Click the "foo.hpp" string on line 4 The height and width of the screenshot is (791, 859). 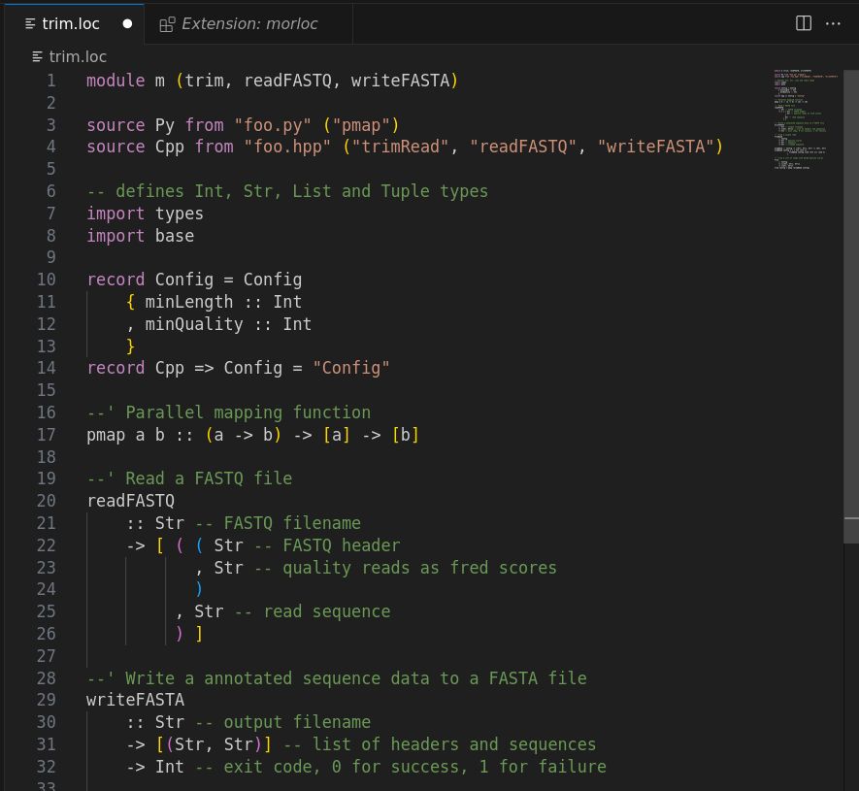[x=287, y=147]
